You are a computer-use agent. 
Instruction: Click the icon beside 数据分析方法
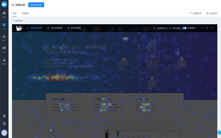95,99
